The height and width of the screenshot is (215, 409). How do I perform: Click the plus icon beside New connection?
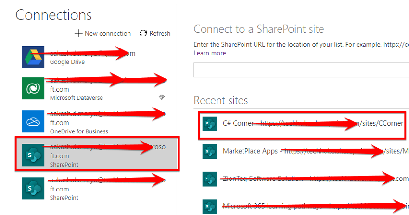point(78,33)
